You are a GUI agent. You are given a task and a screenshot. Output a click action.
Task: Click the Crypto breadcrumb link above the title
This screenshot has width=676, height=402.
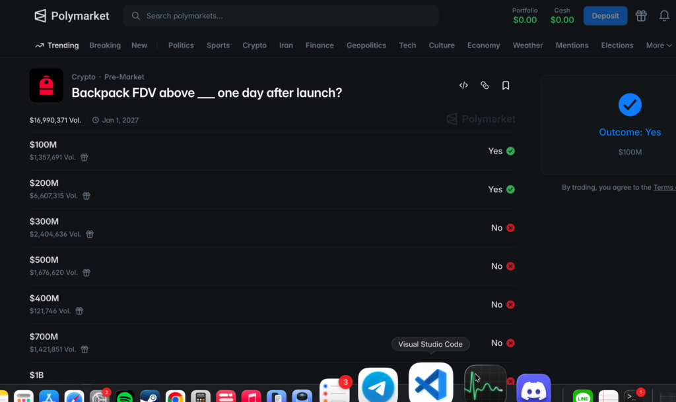pos(83,77)
